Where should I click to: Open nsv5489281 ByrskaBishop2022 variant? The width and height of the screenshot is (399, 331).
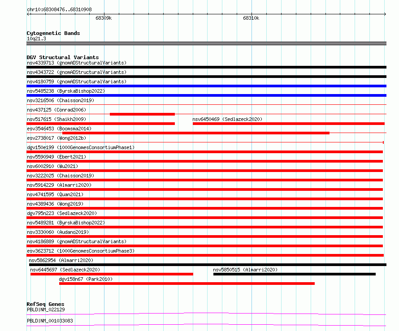pyautogui.click(x=66, y=223)
